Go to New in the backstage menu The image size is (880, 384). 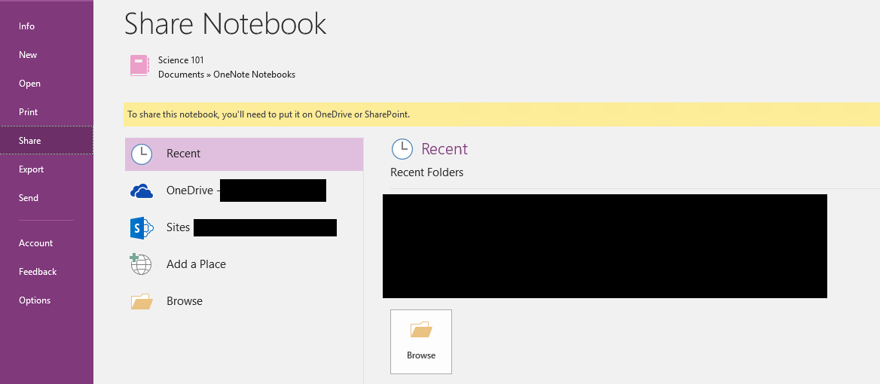tap(47, 55)
